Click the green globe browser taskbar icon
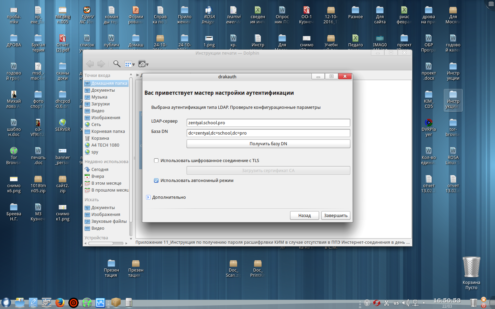The height and width of the screenshot is (309, 495). (87, 302)
